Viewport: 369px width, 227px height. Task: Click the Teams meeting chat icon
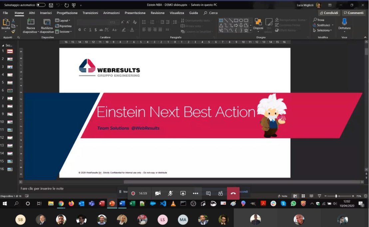click(x=208, y=193)
